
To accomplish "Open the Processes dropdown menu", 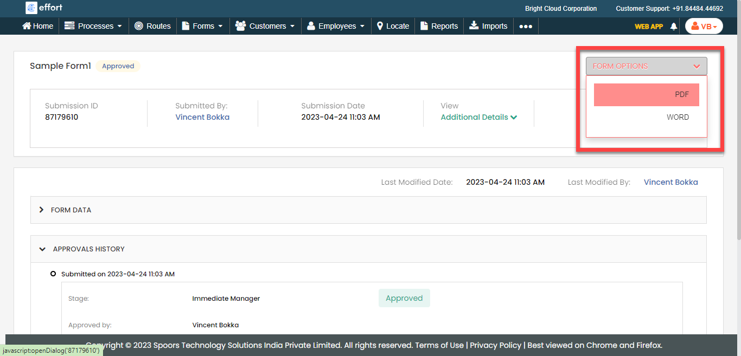I will pos(93,26).
